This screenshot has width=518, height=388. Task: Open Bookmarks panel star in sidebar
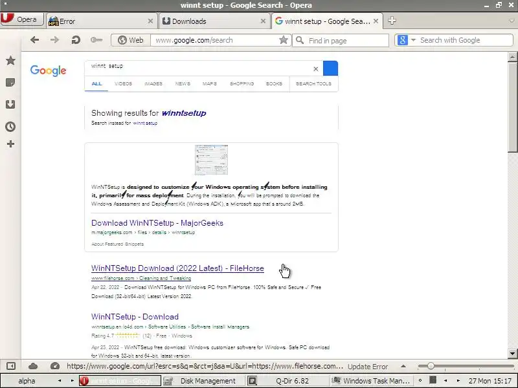tap(10, 60)
